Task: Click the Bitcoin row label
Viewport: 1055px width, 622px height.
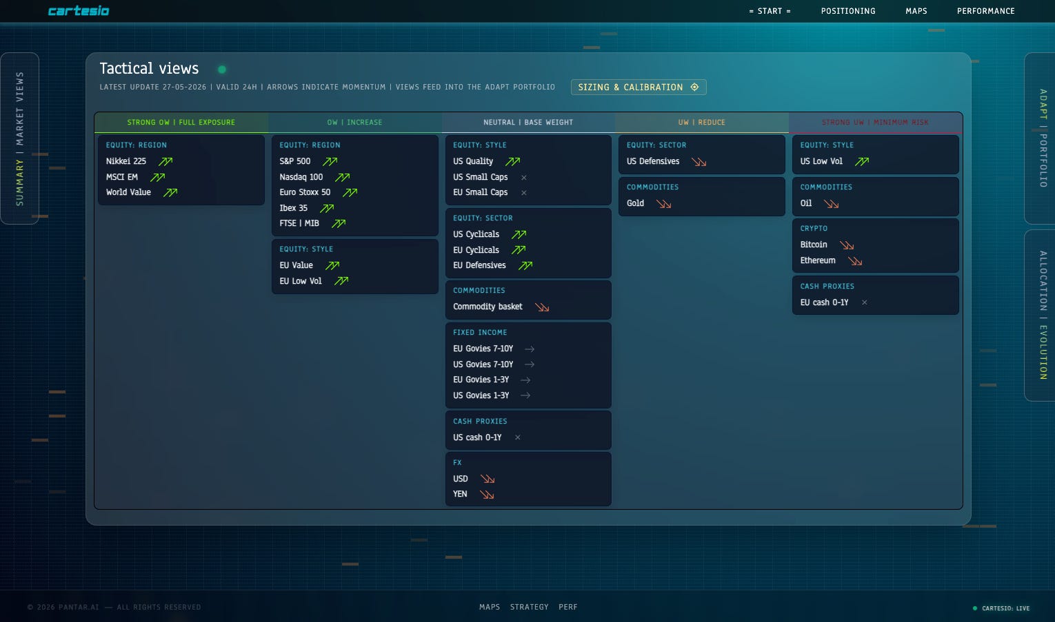Action: click(814, 245)
